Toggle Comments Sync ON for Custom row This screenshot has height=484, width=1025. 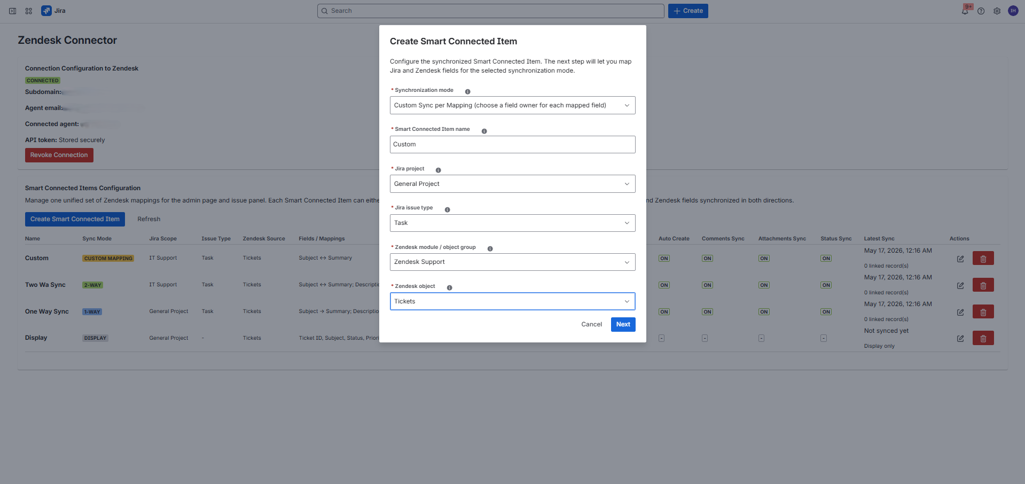[707, 258]
